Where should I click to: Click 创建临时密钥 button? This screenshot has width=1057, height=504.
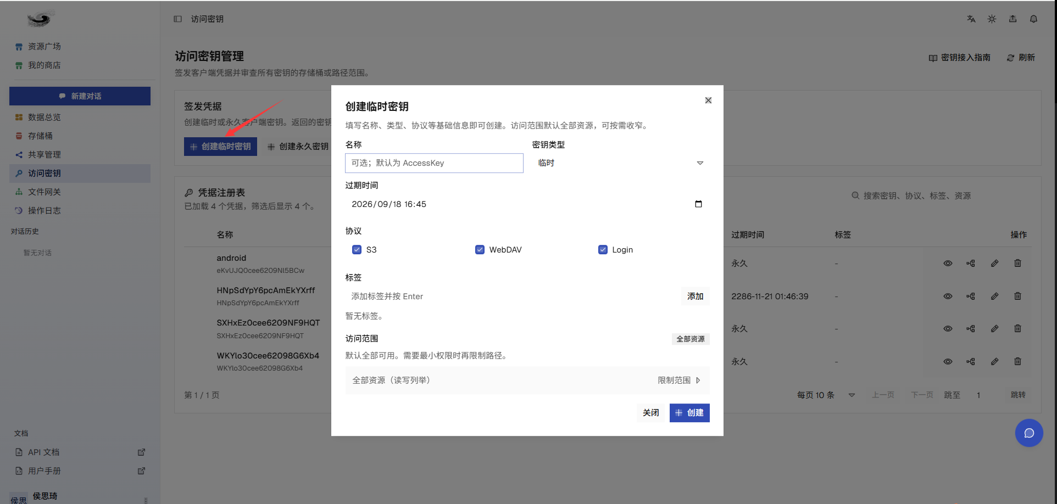click(220, 147)
